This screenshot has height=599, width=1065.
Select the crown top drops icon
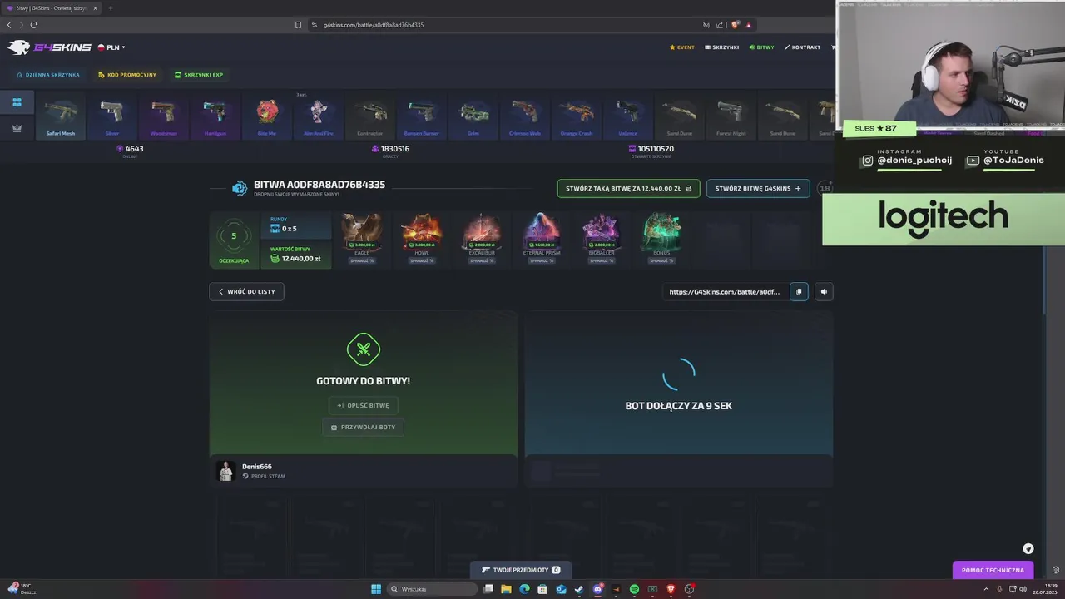(17, 128)
